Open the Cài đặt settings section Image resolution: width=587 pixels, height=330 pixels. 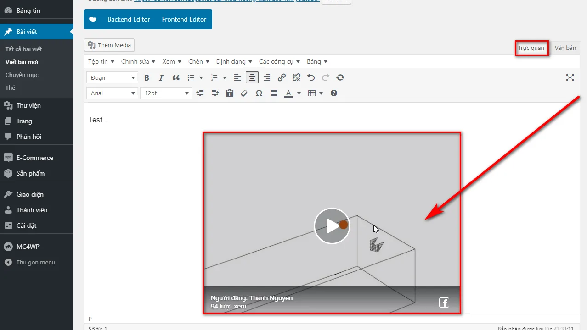pos(37,225)
